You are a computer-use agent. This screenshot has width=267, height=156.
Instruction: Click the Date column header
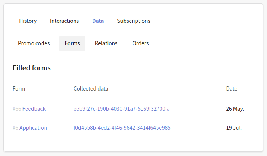[232, 88]
